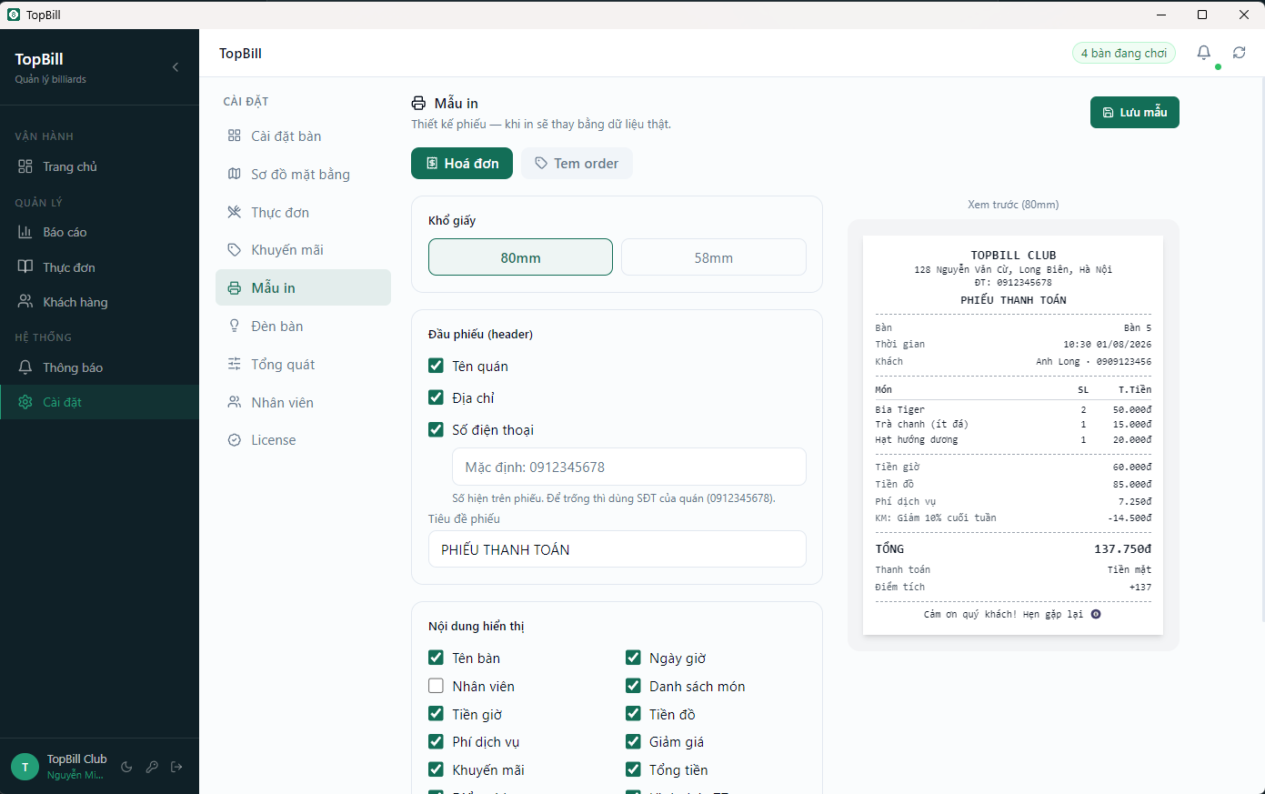Open the Sơ đồ mặt bằng settings
This screenshot has width=1265, height=794.
point(303,175)
